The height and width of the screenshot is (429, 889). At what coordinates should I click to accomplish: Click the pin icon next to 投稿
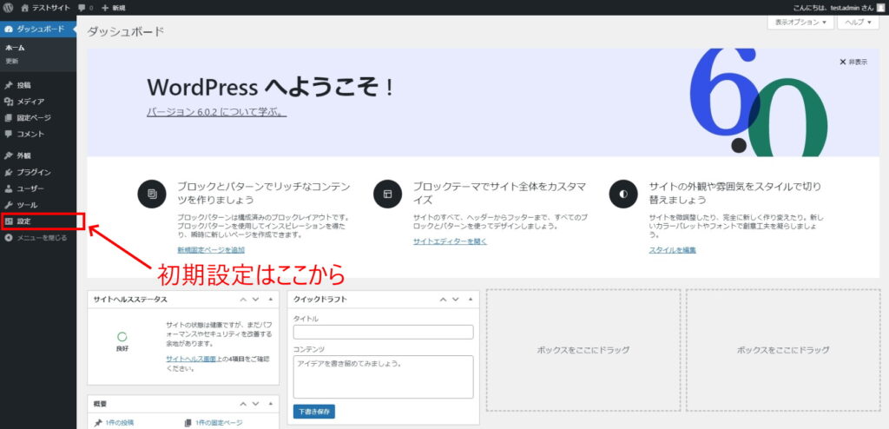[9, 85]
